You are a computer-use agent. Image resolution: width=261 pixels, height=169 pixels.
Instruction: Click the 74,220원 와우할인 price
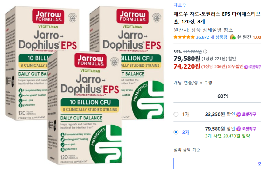[x=187, y=66]
